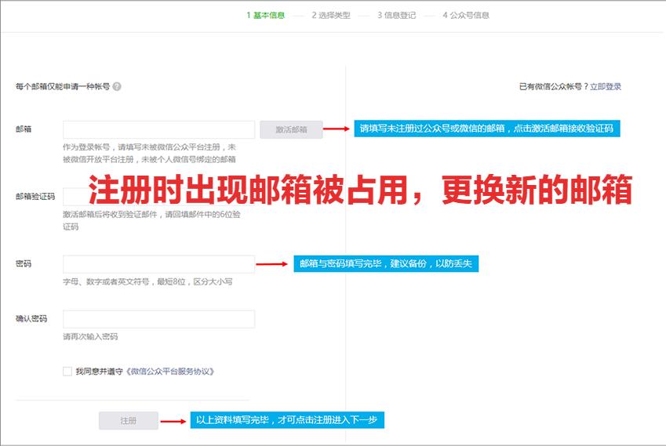Click the blue 请填写未注册过公众号 annotation box

click(486, 129)
